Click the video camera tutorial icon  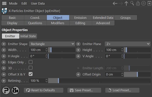click(x=15, y=90)
